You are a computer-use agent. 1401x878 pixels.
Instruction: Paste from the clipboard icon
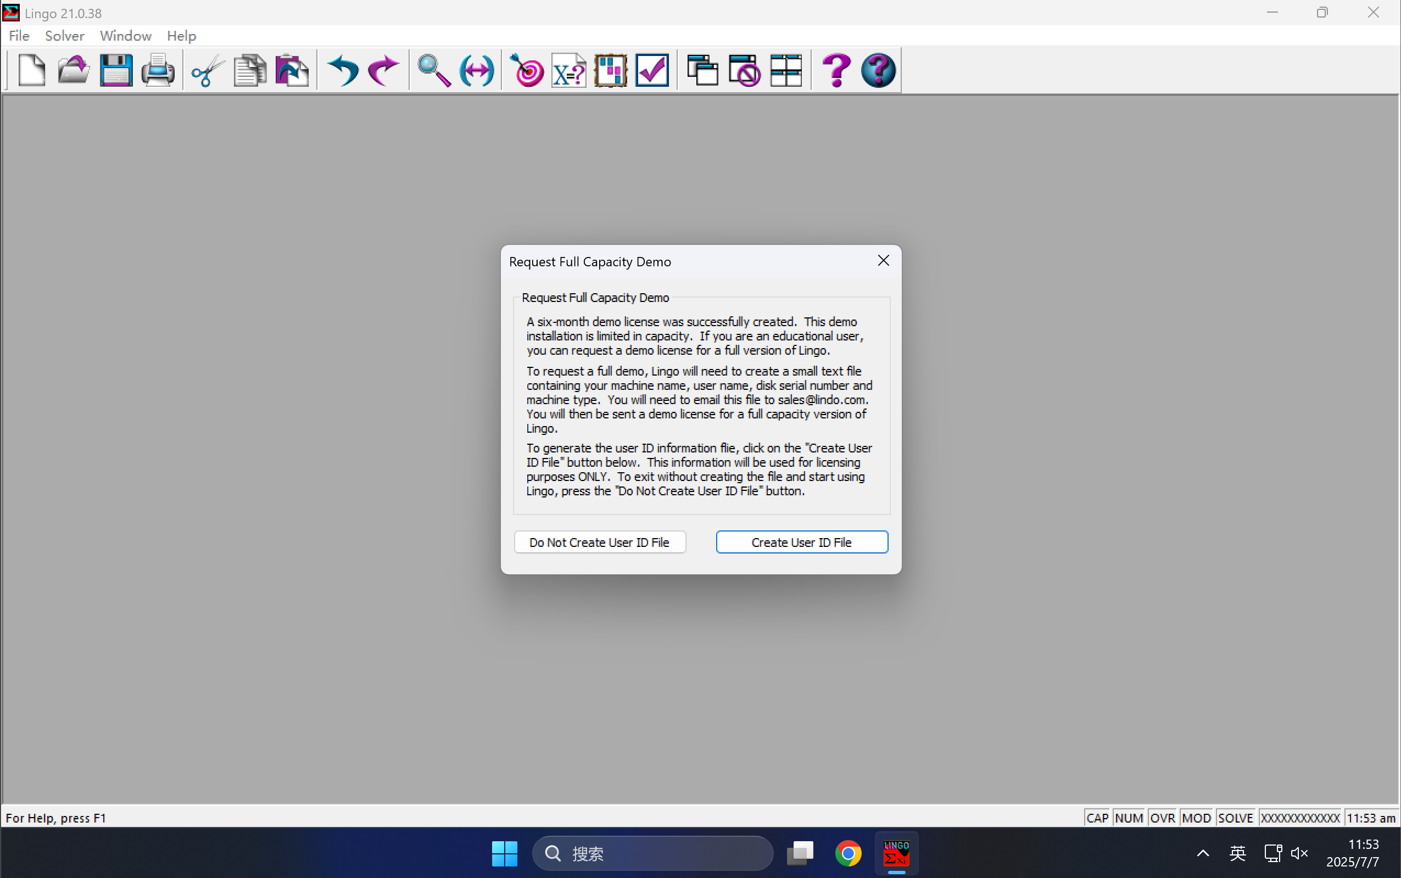pos(292,70)
